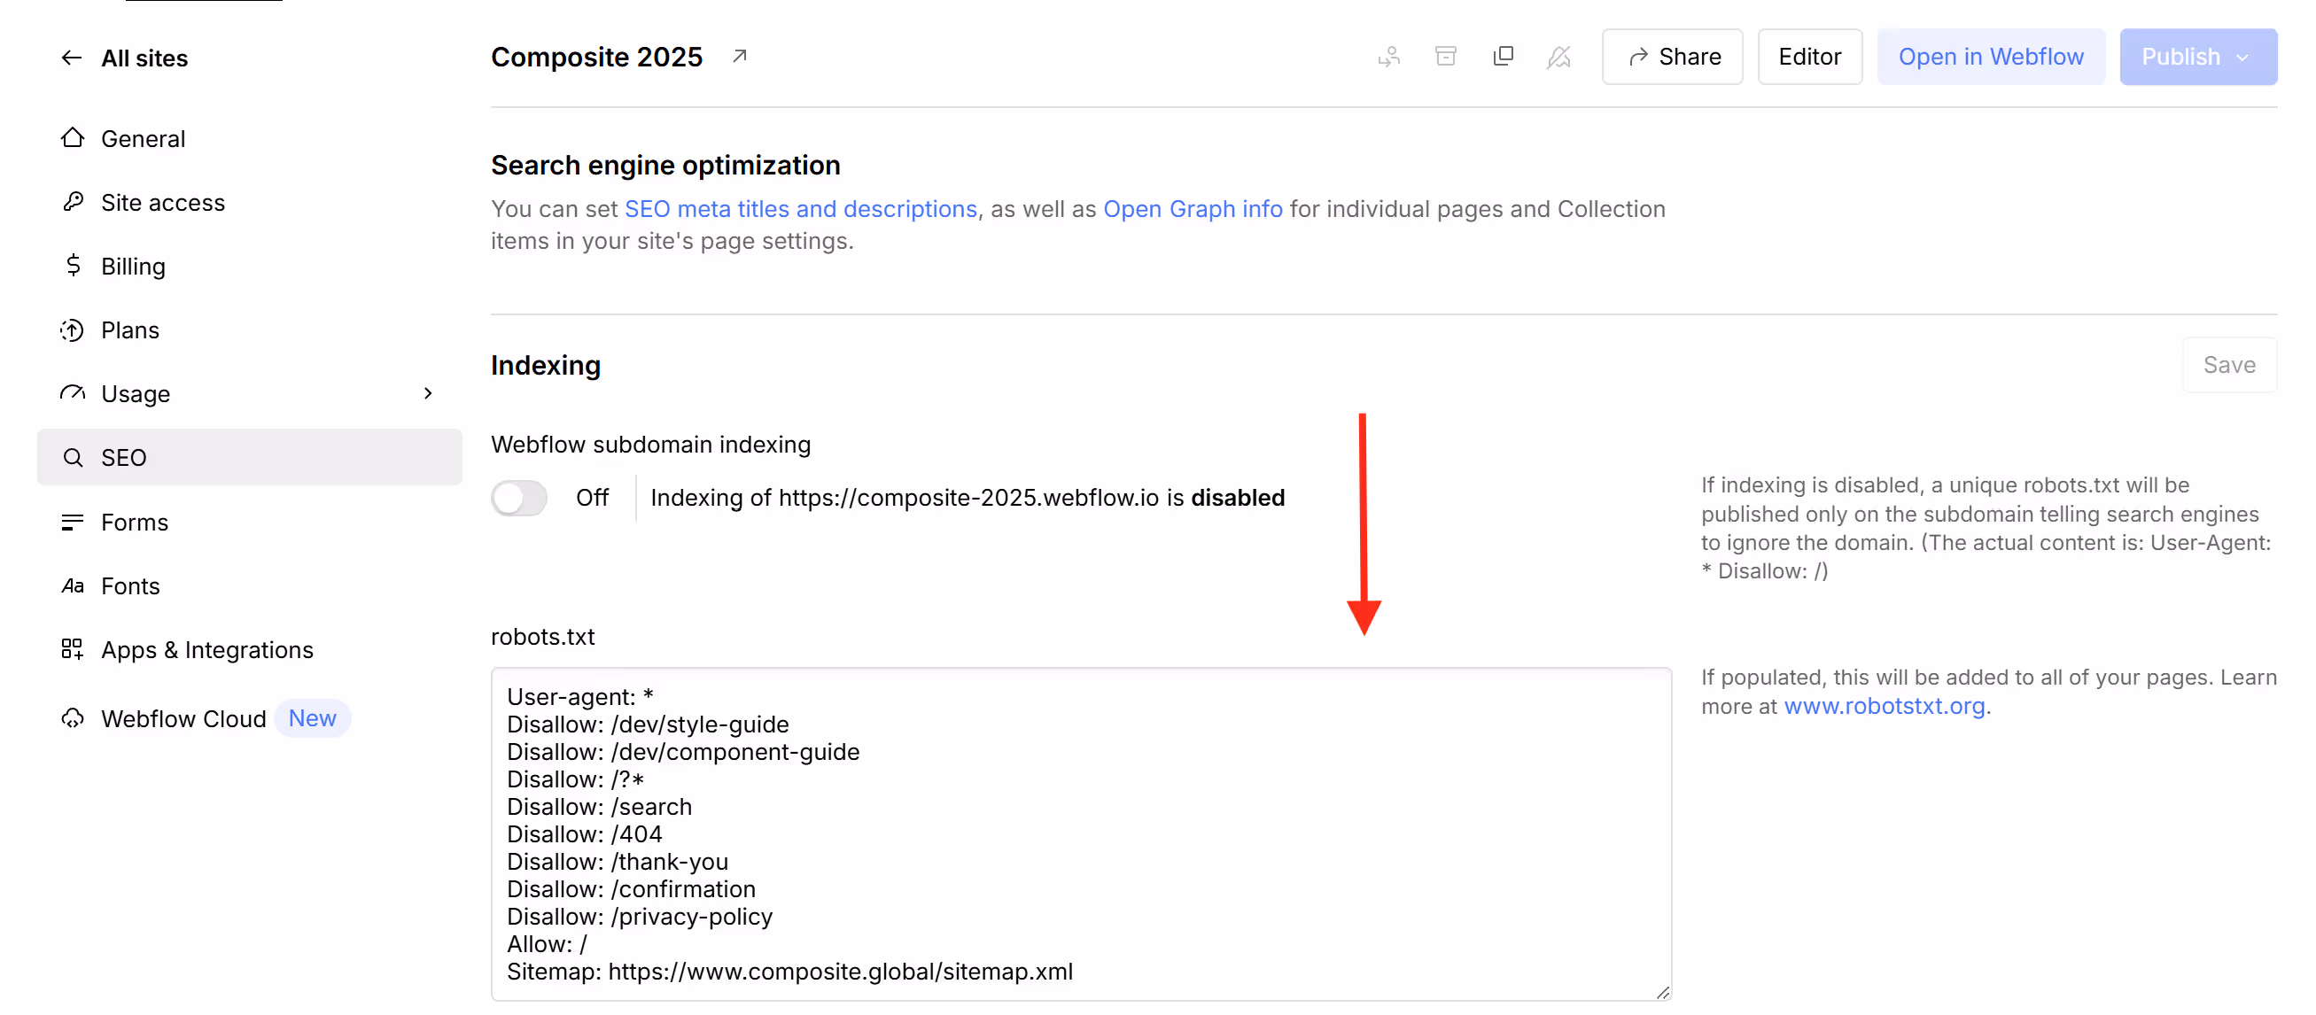
Task: Enable Webflow subdomain indexing toggle
Action: click(x=520, y=498)
